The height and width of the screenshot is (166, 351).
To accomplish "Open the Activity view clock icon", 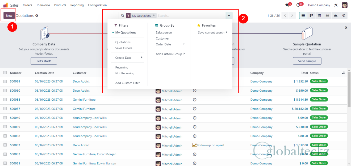I will [x=344, y=15].
